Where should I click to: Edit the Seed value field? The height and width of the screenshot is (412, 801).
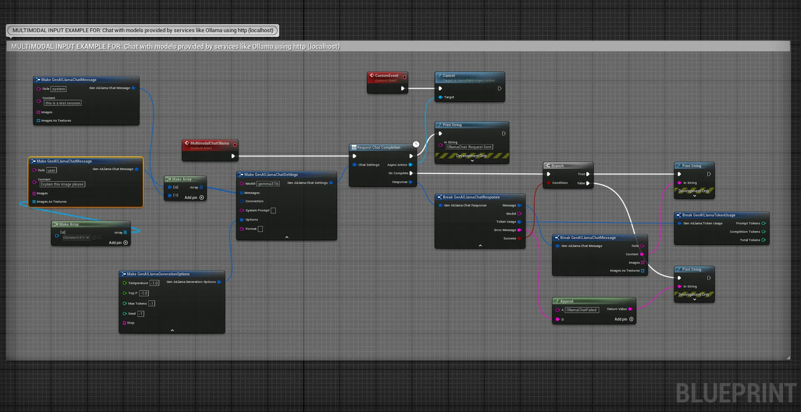pos(141,314)
